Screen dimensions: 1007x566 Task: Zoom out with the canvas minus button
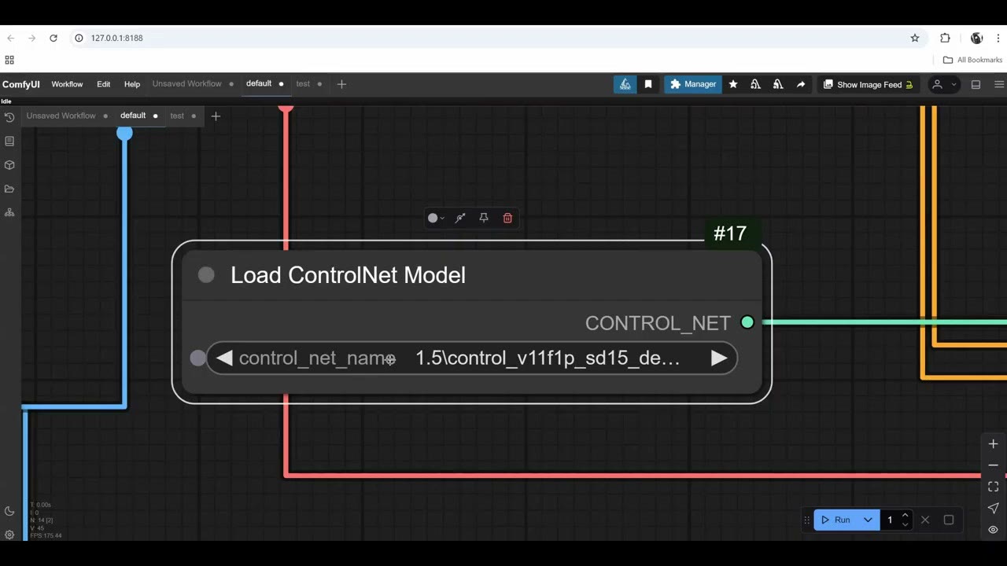pos(993,465)
